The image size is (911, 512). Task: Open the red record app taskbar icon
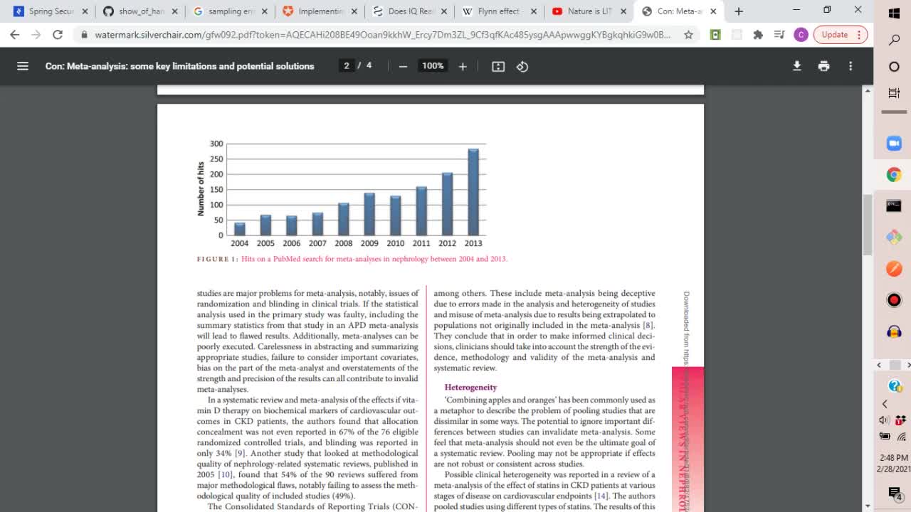894,300
